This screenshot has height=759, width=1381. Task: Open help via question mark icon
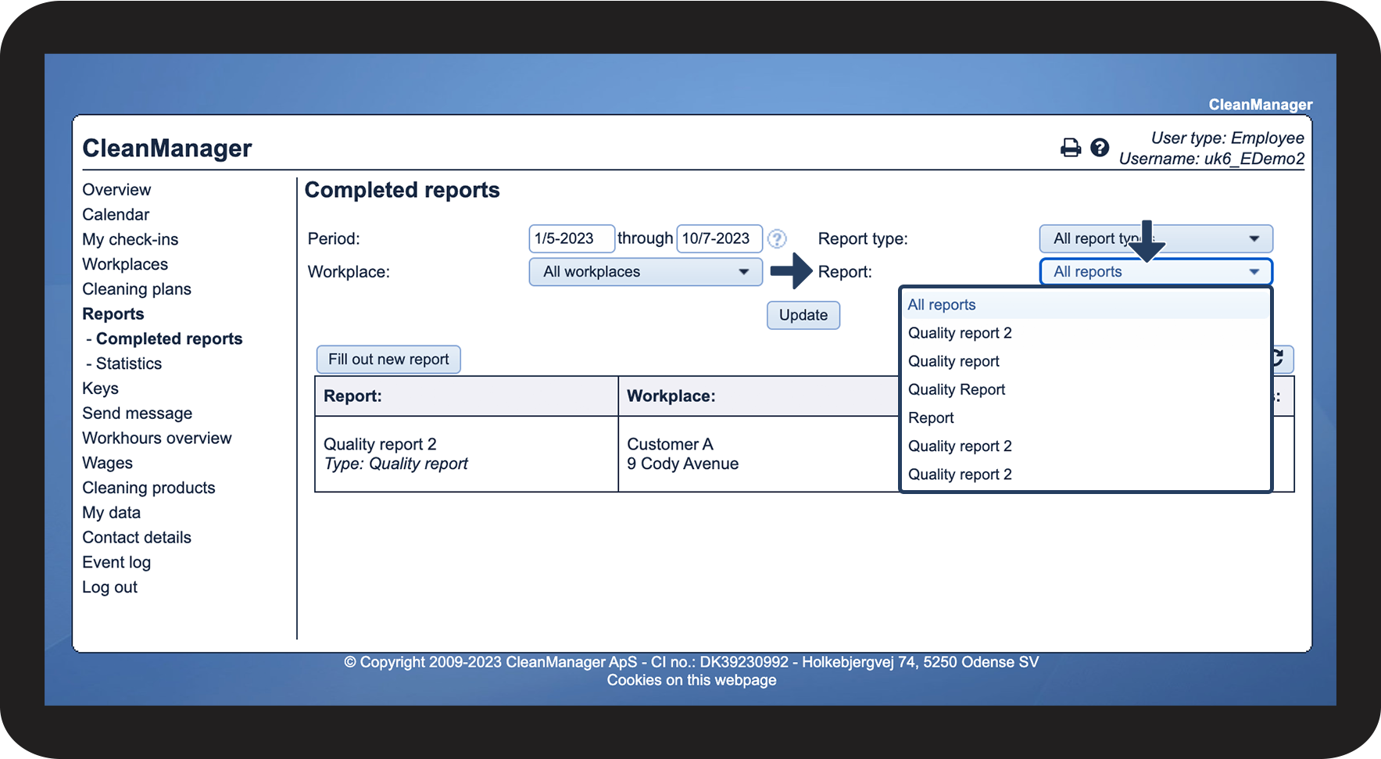pos(1100,148)
